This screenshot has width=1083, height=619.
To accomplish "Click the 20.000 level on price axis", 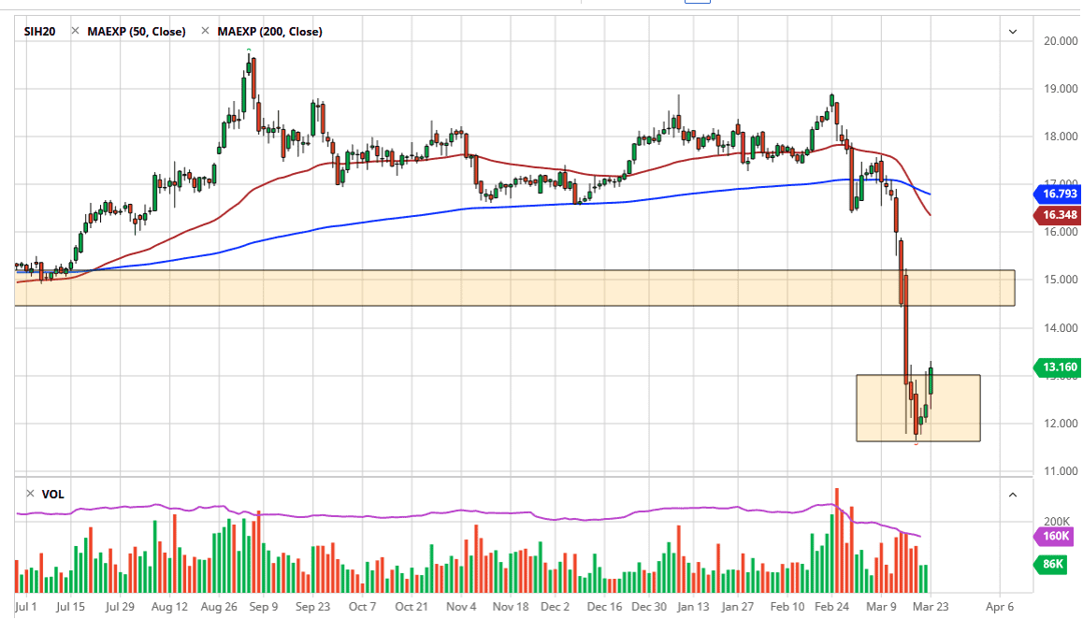I will click(x=1059, y=41).
